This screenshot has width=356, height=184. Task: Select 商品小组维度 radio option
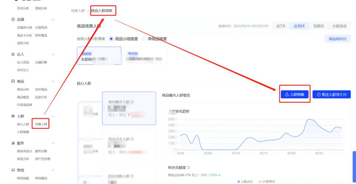(x=111, y=39)
